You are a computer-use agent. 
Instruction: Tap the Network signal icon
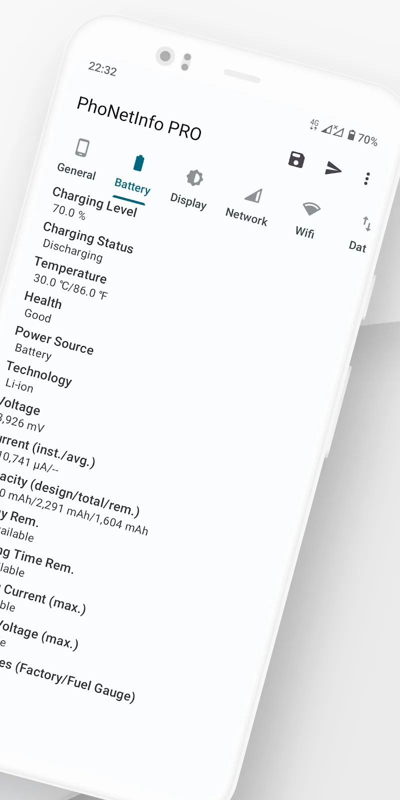[253, 195]
